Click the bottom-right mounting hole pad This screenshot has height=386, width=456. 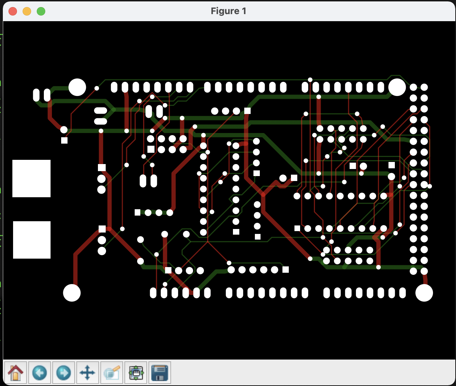point(424,292)
